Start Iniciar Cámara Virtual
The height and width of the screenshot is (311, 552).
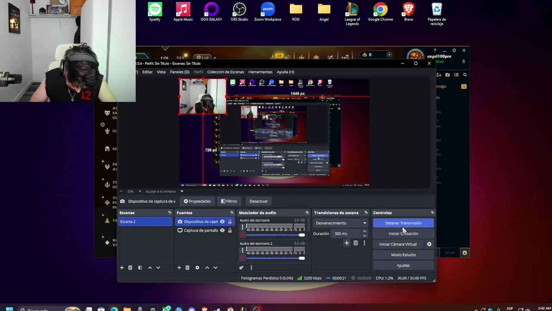(x=398, y=244)
